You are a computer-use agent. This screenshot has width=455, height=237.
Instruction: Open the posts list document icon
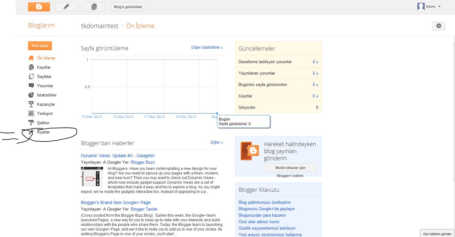click(x=94, y=7)
